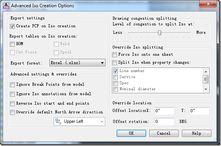The width and height of the screenshot is (221, 146).
Task: Enable Override default North Arrow direction
Action: [x=12, y=112]
